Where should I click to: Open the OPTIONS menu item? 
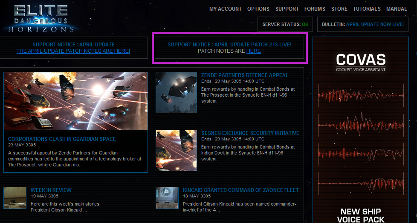coord(258,9)
